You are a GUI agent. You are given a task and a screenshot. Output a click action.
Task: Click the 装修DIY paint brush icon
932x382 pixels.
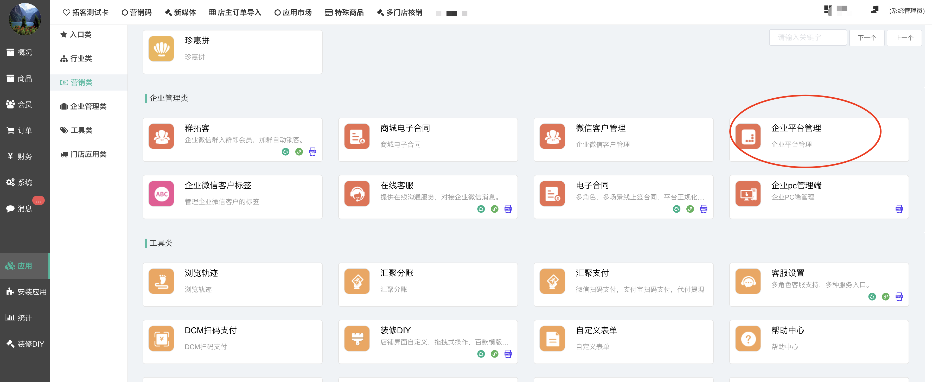coord(357,339)
